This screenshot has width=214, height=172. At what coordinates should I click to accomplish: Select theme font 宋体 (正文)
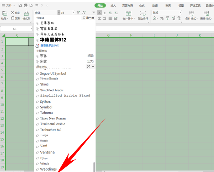pyautogui.click(x=65, y=61)
